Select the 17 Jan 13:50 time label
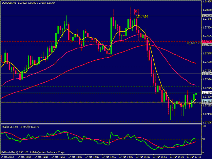 pyautogui.click(x=109, y=157)
